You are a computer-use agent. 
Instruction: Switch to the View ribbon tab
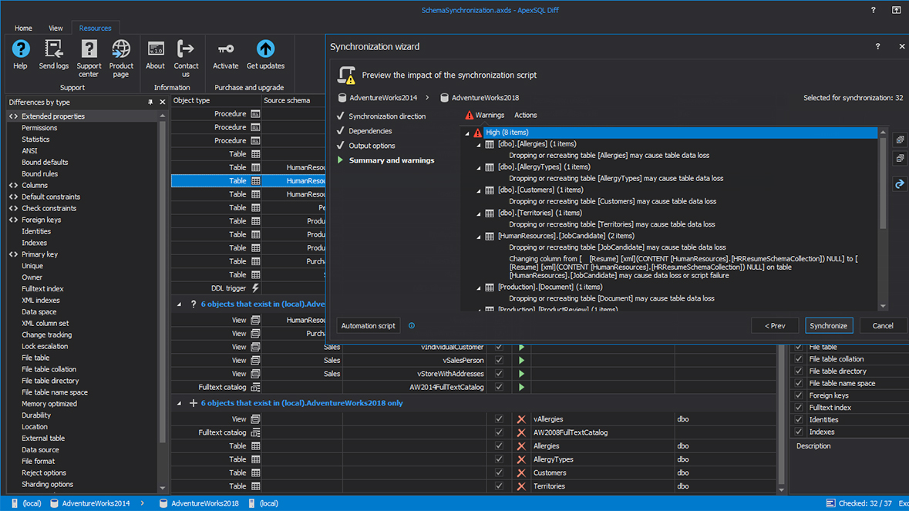click(x=55, y=28)
